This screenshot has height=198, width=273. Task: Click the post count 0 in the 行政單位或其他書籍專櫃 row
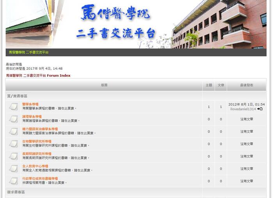coord(221,181)
